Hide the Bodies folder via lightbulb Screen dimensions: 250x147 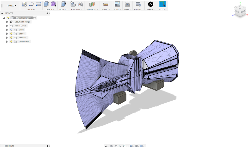[x=11, y=34]
